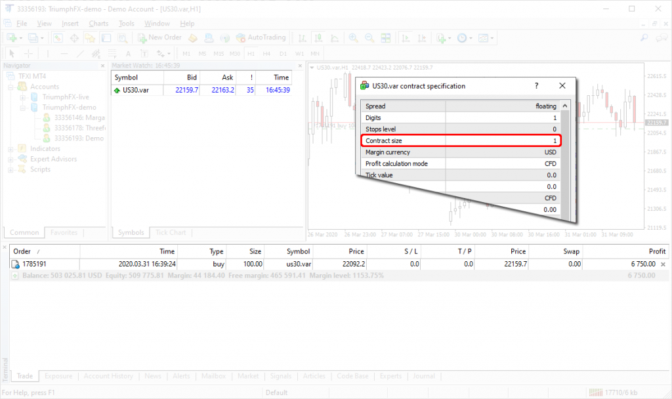Image resolution: width=672 pixels, height=399 pixels.
Task: Open the View menu
Action: (44, 24)
